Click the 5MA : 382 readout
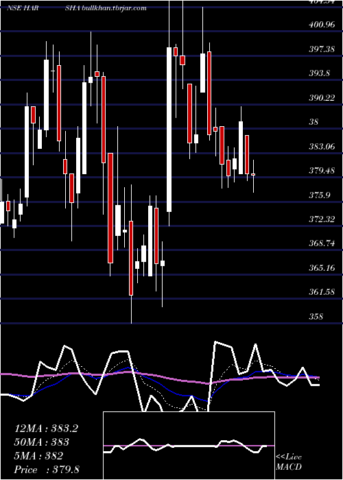The width and height of the screenshot is (343, 480). pyautogui.click(x=38, y=456)
